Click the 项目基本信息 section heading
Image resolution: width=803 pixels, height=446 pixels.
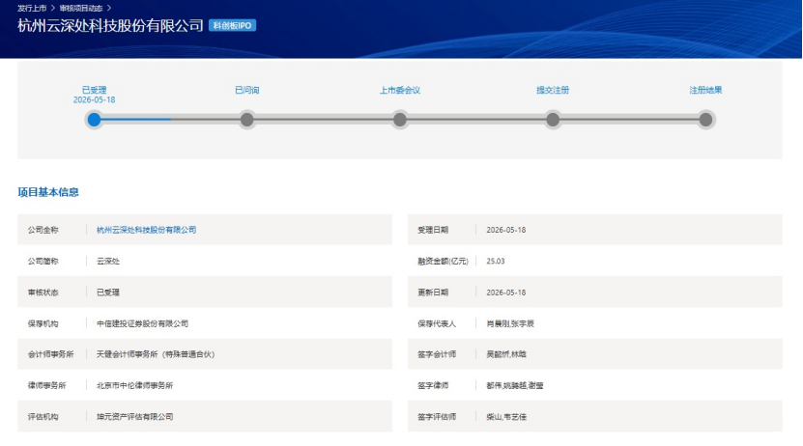click(x=48, y=192)
